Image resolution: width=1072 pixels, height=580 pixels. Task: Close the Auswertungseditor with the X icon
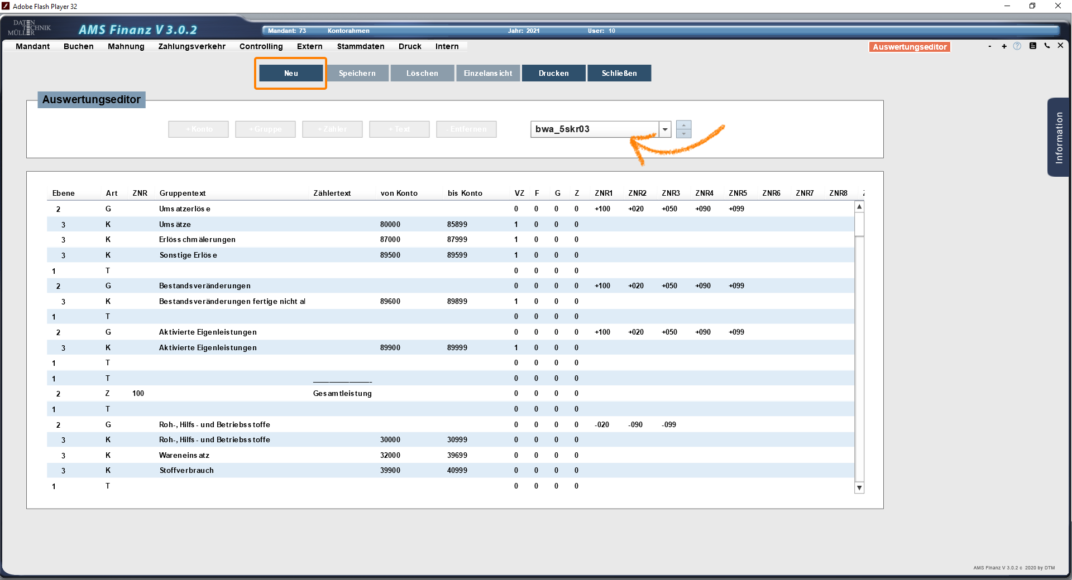pos(1060,46)
